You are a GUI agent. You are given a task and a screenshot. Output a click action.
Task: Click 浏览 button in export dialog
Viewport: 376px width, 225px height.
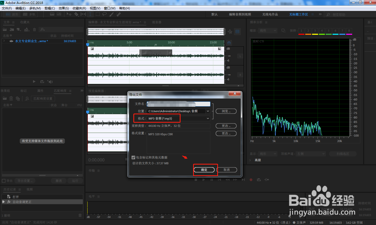tap(226, 111)
